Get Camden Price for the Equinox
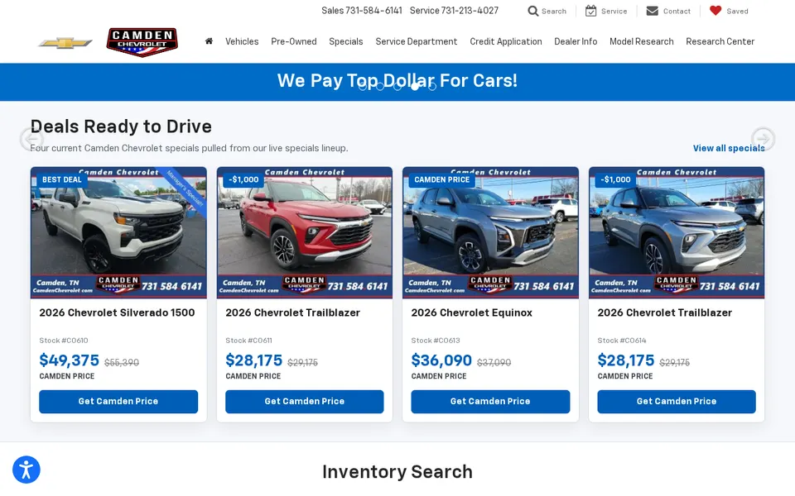Viewport: 795px width, 496px height. 490,402
